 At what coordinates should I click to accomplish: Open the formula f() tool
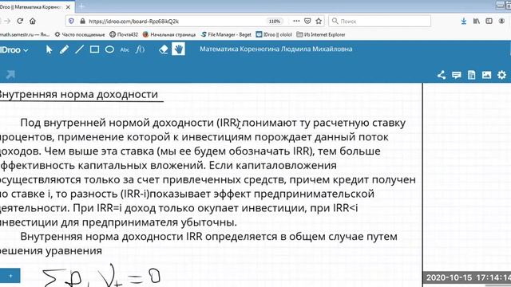141,49
